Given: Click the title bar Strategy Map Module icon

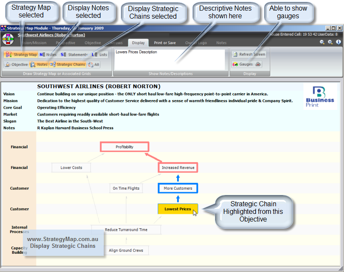Looking at the screenshot, I should click(3, 28).
